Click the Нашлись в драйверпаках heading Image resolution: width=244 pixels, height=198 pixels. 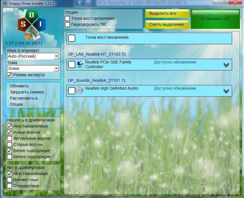click(x=31, y=120)
